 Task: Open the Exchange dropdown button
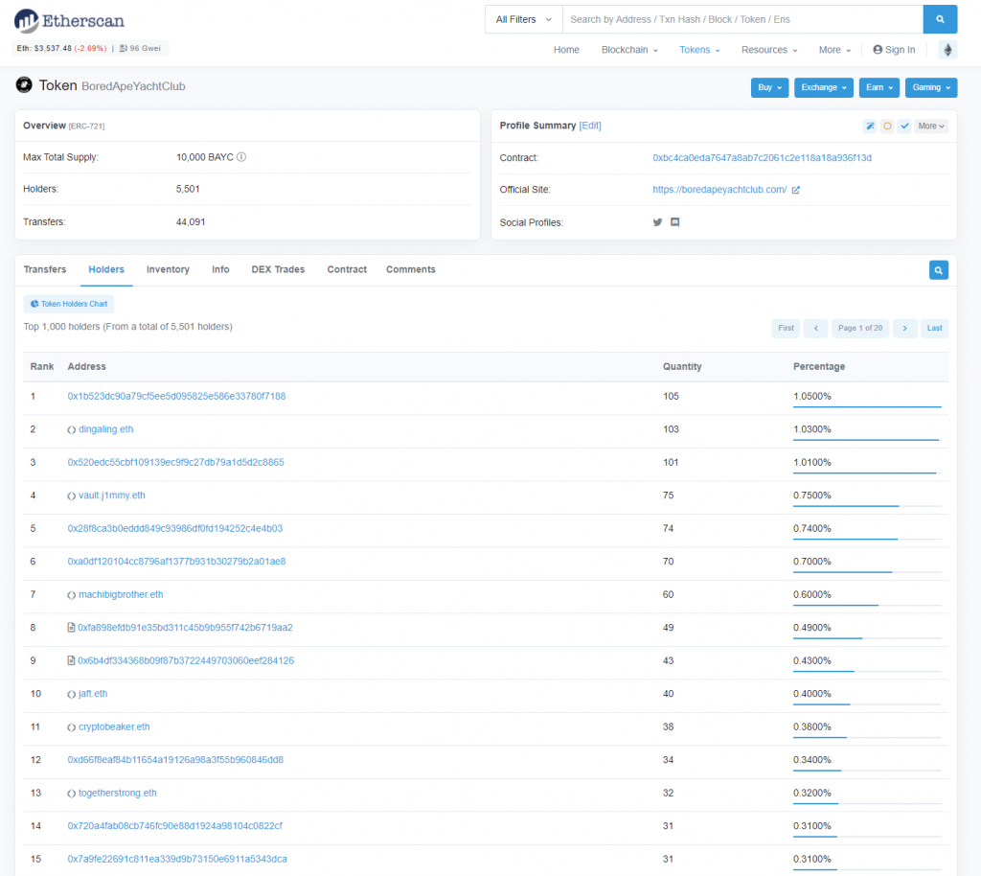824,87
